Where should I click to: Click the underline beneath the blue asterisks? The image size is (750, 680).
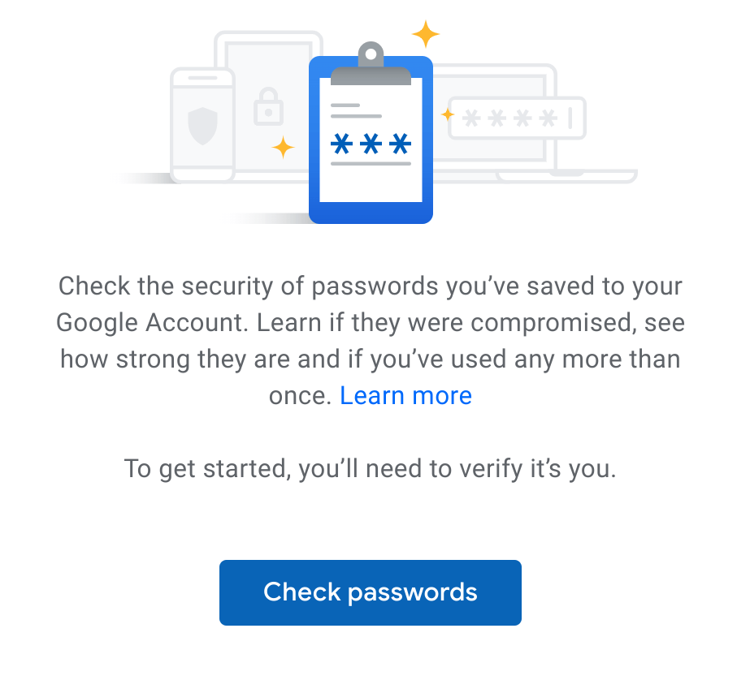[x=371, y=163]
